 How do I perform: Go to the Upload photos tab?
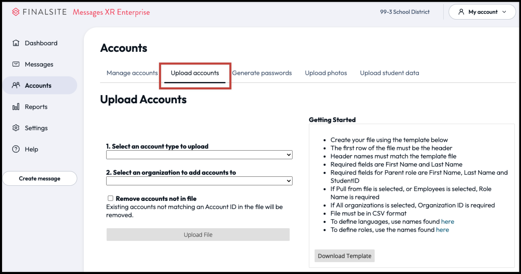326,73
